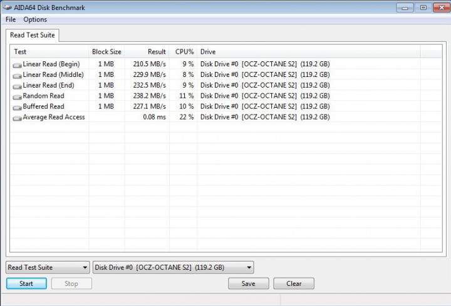The image size is (451, 306).
Task: Select the Buffered Read row label
Action: 43,106
